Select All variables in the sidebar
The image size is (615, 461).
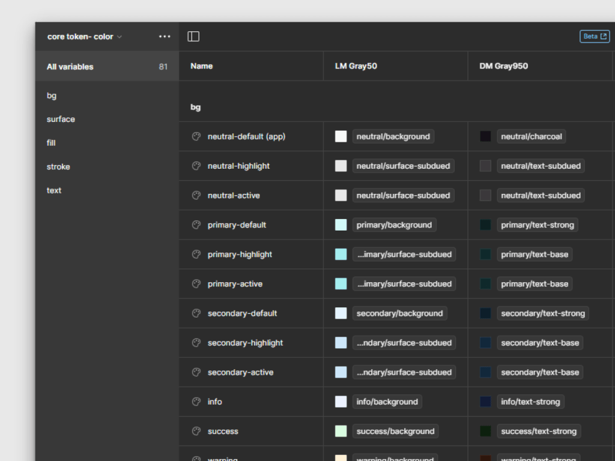coord(70,67)
